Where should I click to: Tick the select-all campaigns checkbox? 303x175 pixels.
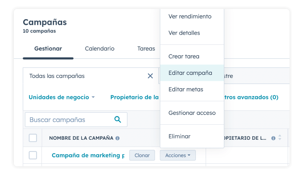[x=33, y=138]
